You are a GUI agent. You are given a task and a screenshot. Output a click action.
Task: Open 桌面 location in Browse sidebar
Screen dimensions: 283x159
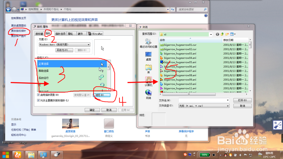148,56
